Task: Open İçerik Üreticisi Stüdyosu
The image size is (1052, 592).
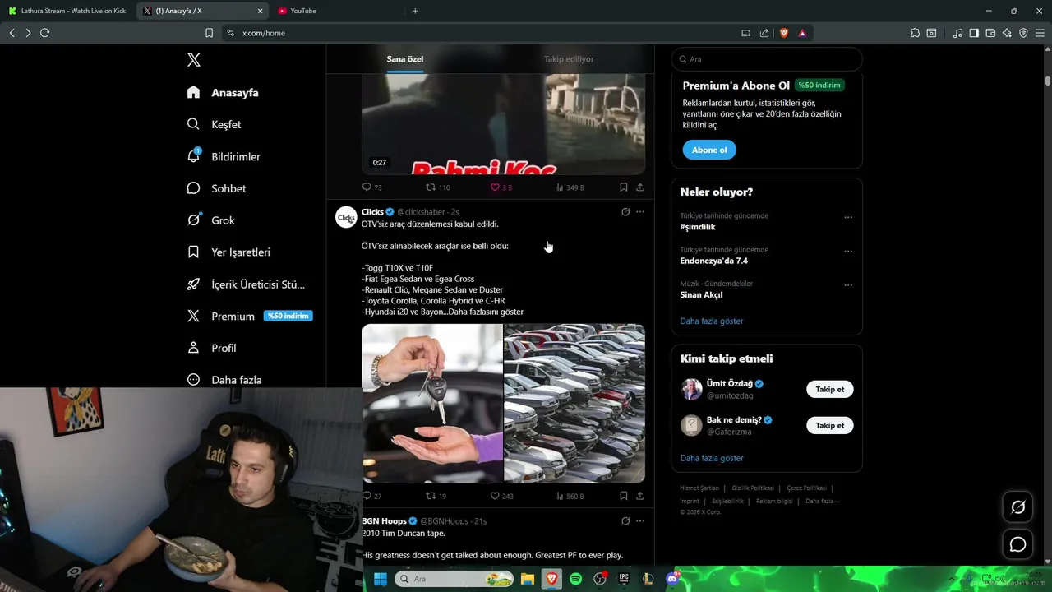Action: click(246, 284)
